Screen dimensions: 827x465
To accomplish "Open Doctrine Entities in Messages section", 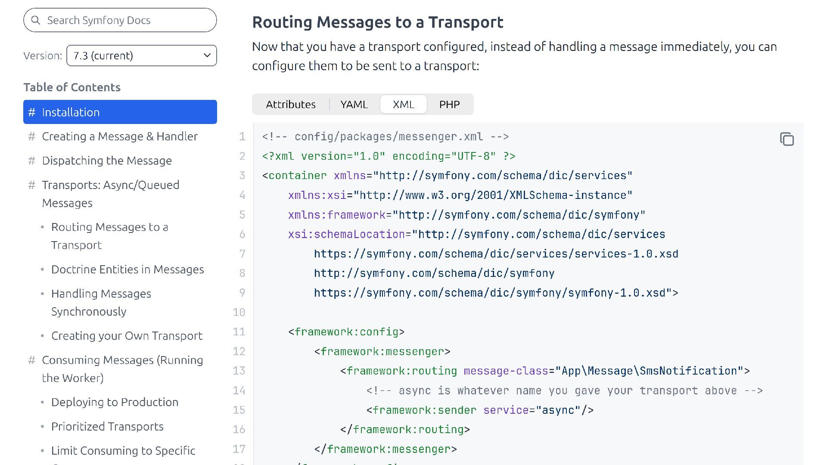I will coord(127,270).
